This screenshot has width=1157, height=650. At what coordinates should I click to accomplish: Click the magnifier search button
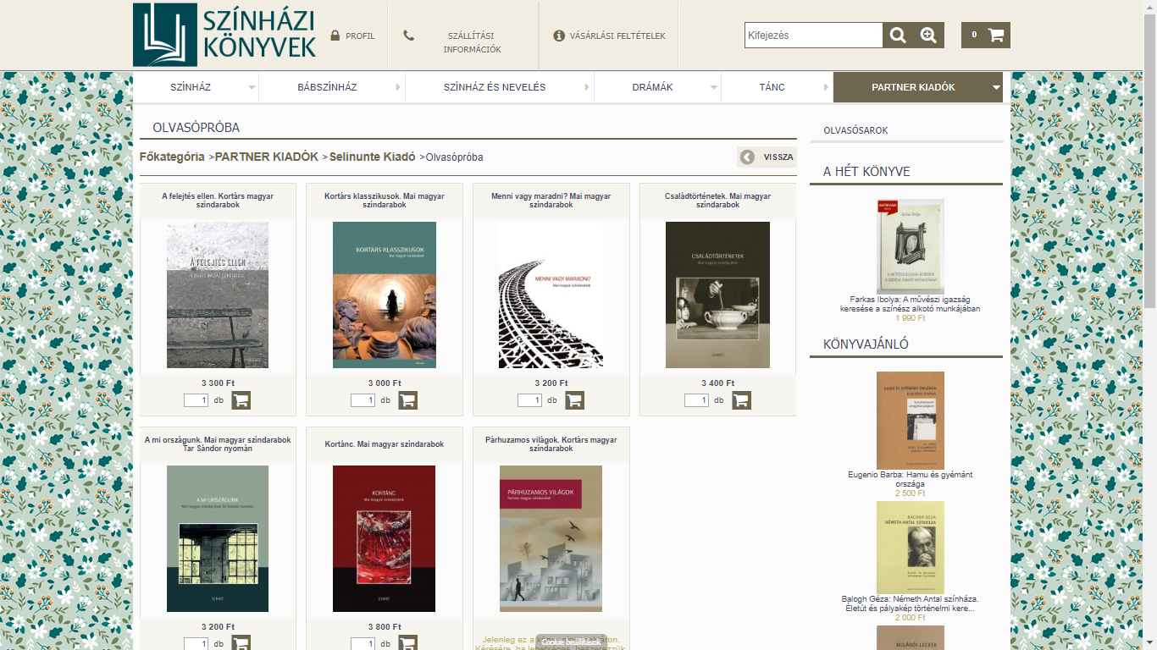898,35
